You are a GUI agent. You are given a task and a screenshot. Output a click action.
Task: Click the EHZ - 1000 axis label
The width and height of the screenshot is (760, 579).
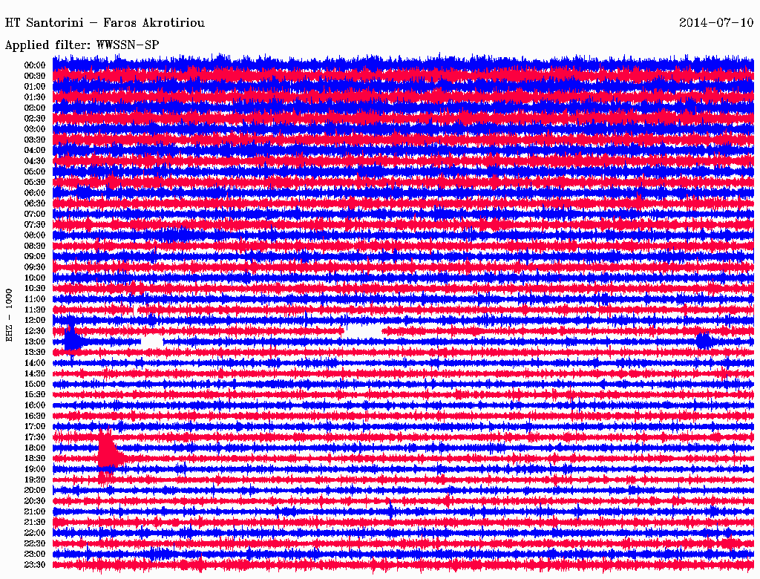click(10, 315)
